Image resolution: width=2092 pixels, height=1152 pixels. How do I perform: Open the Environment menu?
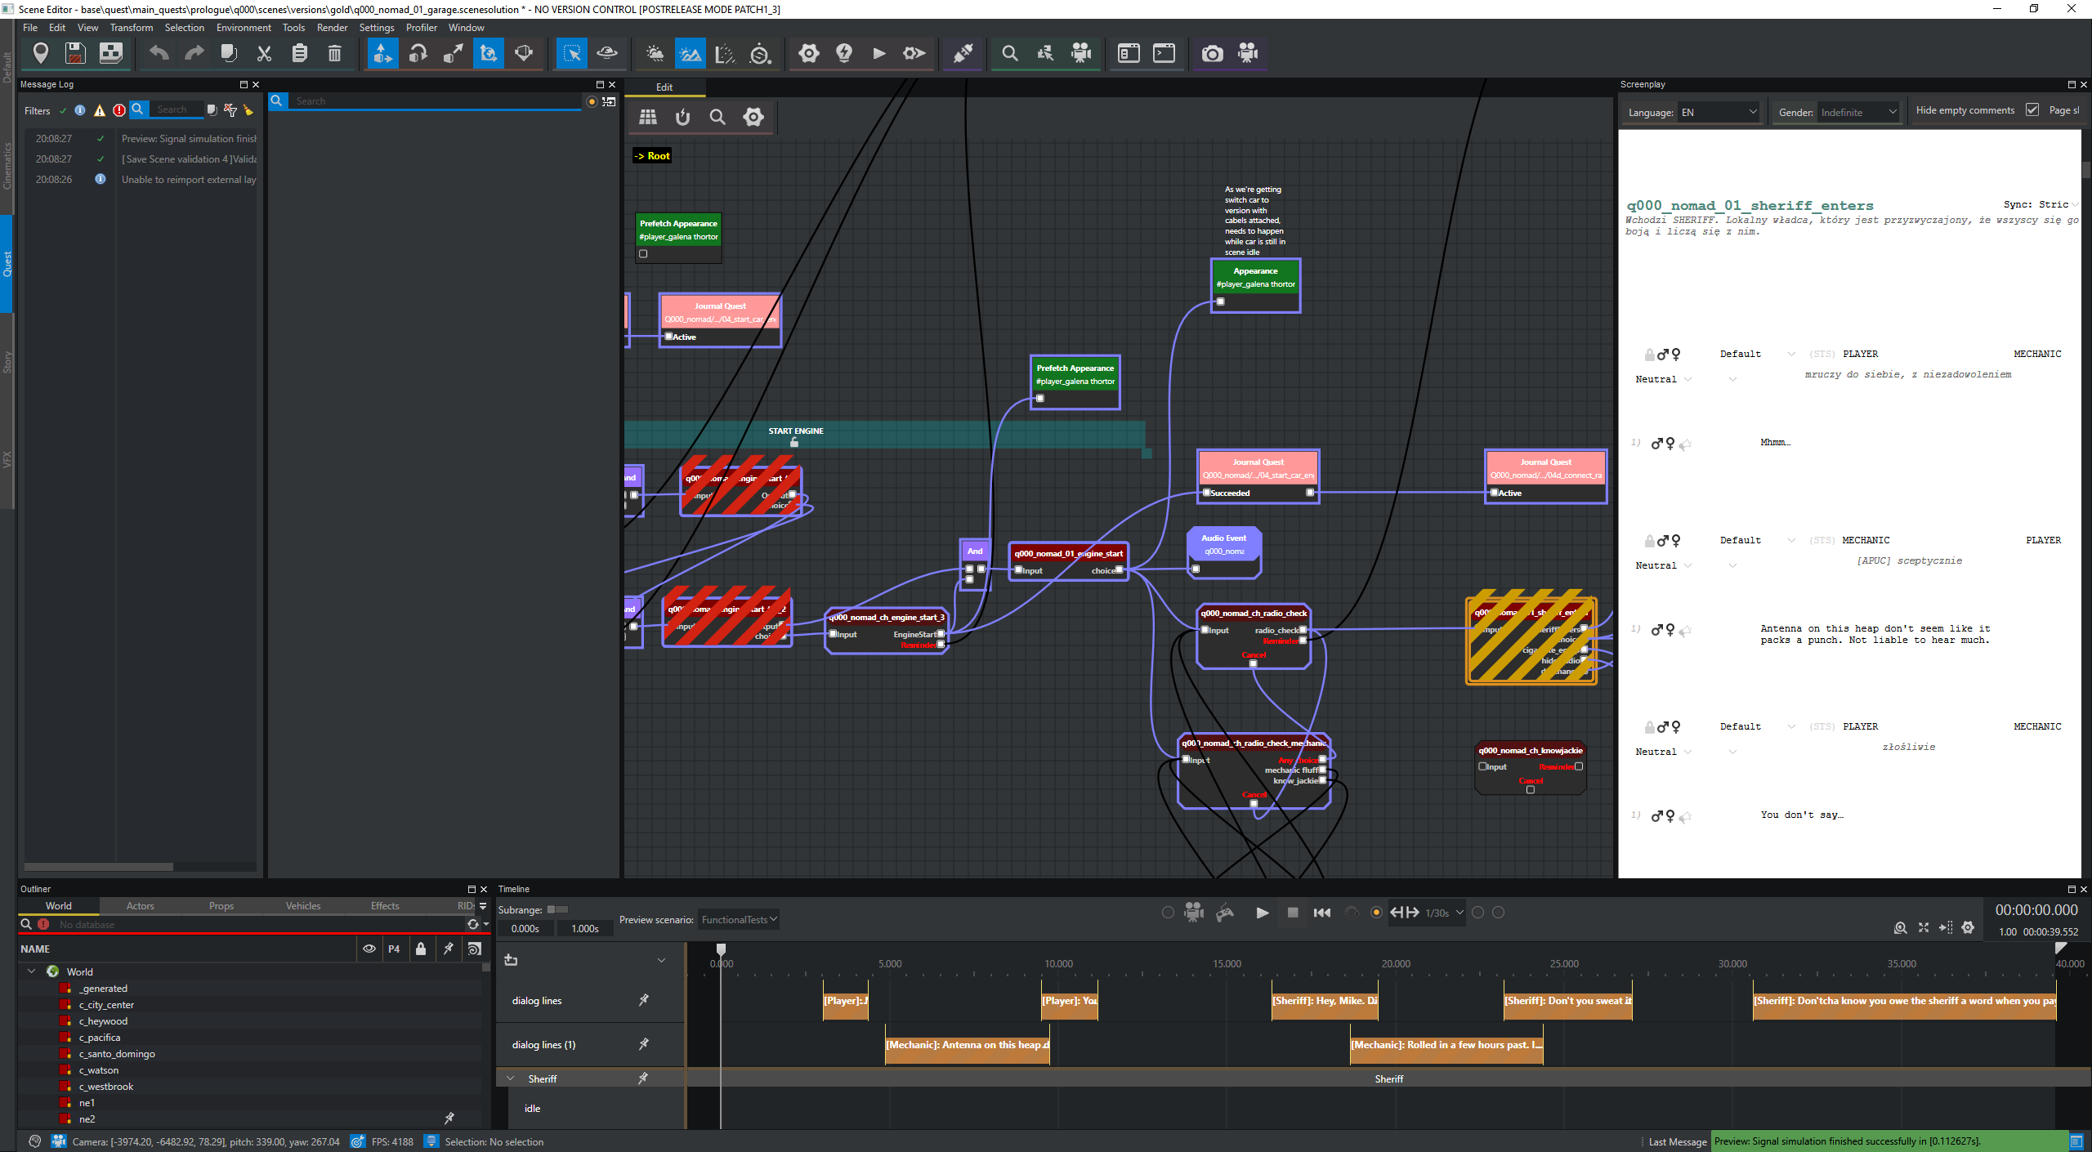pyautogui.click(x=244, y=28)
